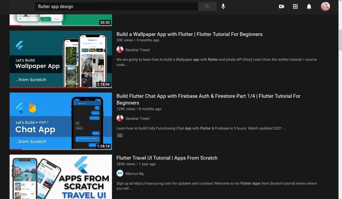Viewport: 342px width, 199px height.
Task: Open the Wallpaper App video thumbnail
Action: click(x=61, y=59)
